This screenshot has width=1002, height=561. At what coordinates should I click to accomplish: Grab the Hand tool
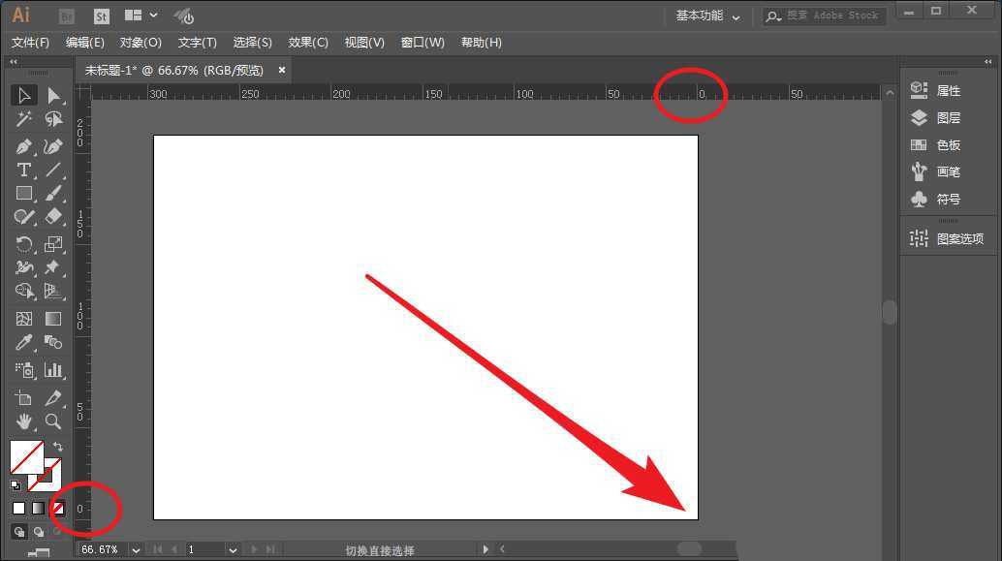24,421
